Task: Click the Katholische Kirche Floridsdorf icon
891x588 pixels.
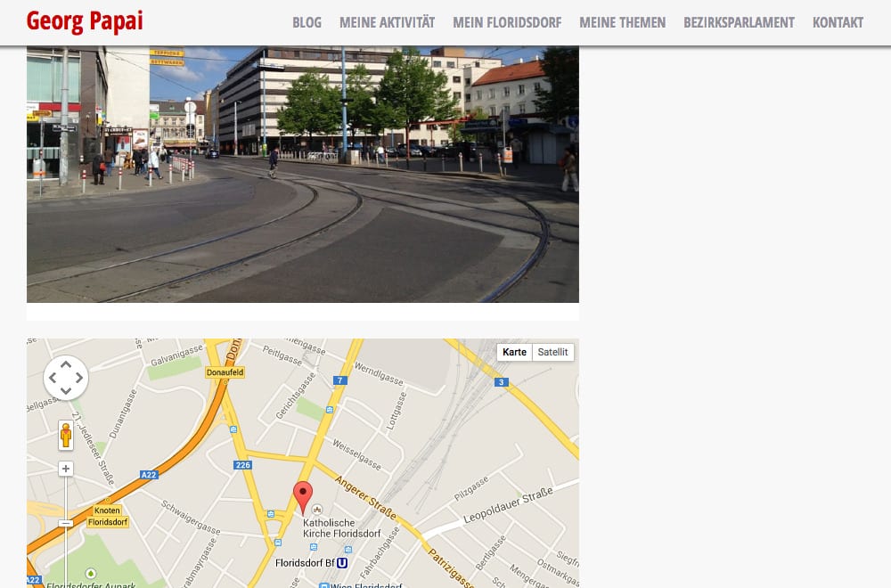Action: (x=317, y=510)
